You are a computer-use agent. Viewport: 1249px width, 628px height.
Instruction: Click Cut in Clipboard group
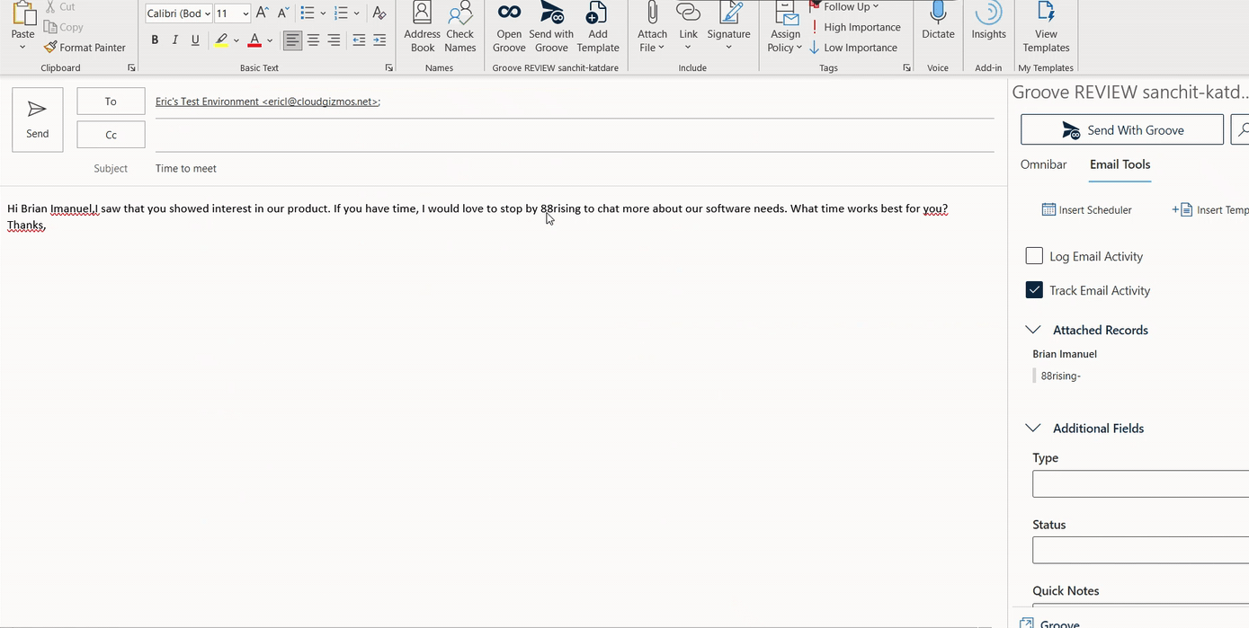[x=60, y=6]
